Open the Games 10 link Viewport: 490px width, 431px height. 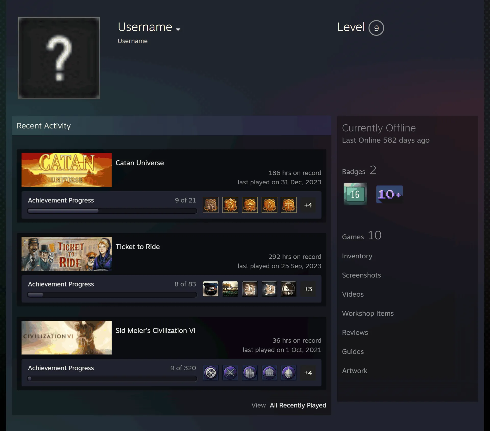(x=362, y=235)
